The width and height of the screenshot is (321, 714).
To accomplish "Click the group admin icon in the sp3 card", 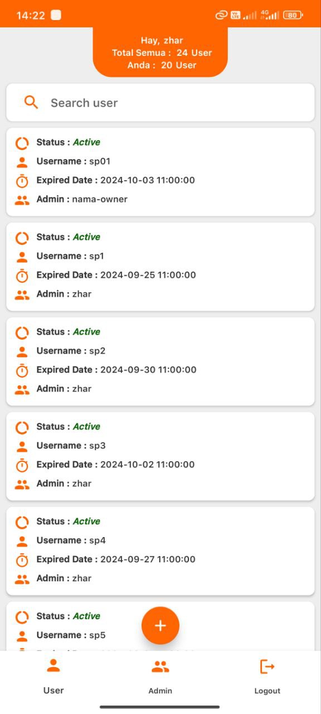I will pyautogui.click(x=22, y=484).
